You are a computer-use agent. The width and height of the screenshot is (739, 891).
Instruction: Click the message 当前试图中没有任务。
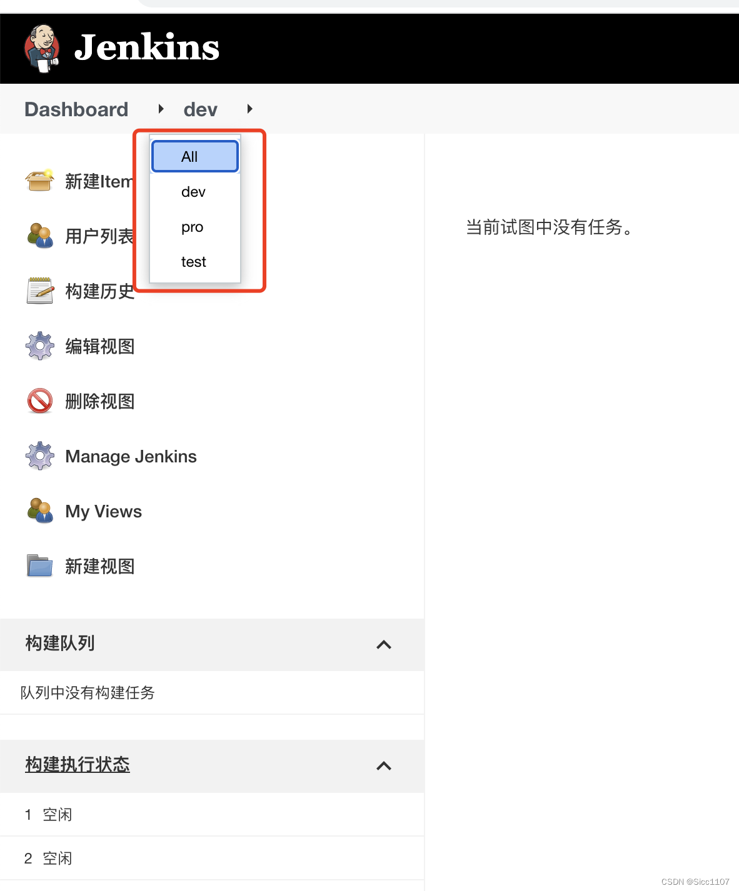pyautogui.click(x=550, y=227)
